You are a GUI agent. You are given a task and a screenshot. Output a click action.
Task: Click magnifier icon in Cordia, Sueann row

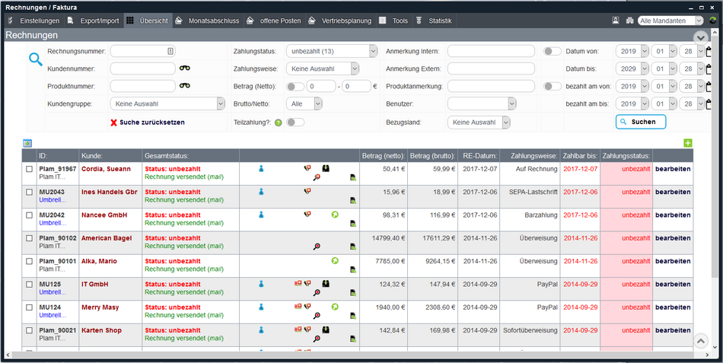(317, 177)
